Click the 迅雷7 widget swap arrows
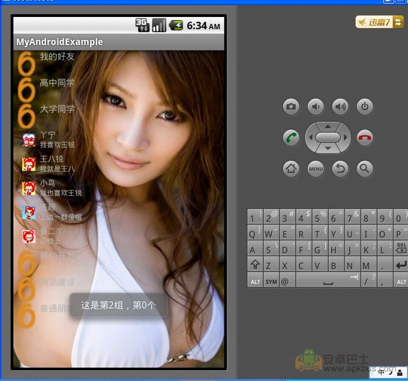This screenshot has width=408, height=381. coord(398,22)
